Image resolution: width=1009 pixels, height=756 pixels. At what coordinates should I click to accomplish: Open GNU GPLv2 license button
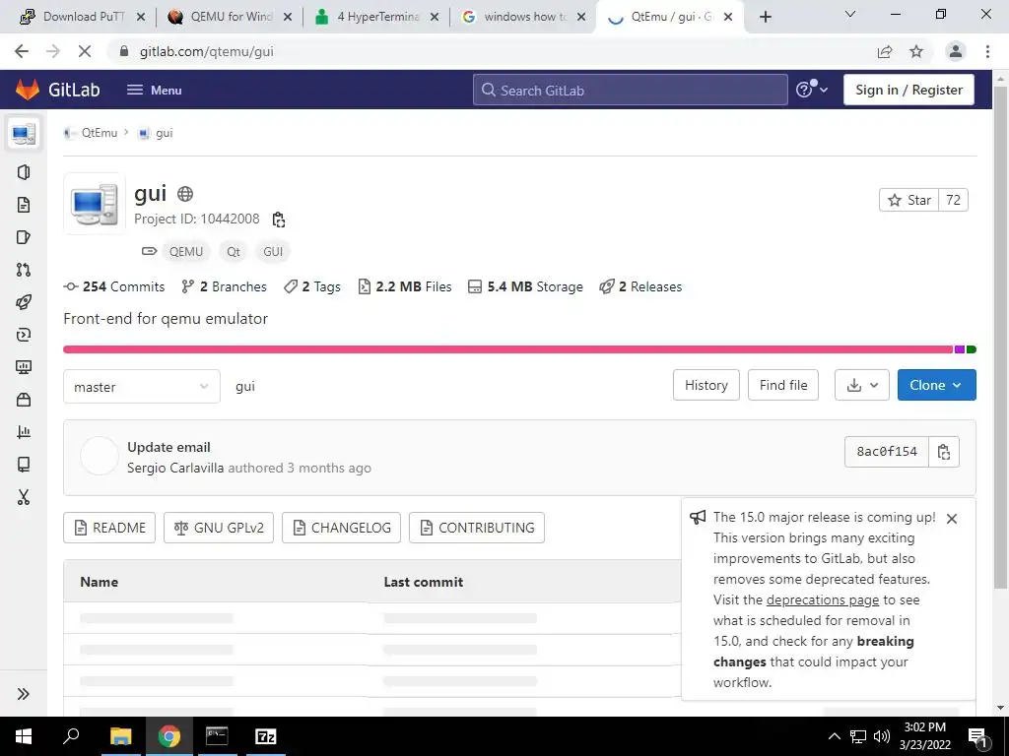point(219,528)
